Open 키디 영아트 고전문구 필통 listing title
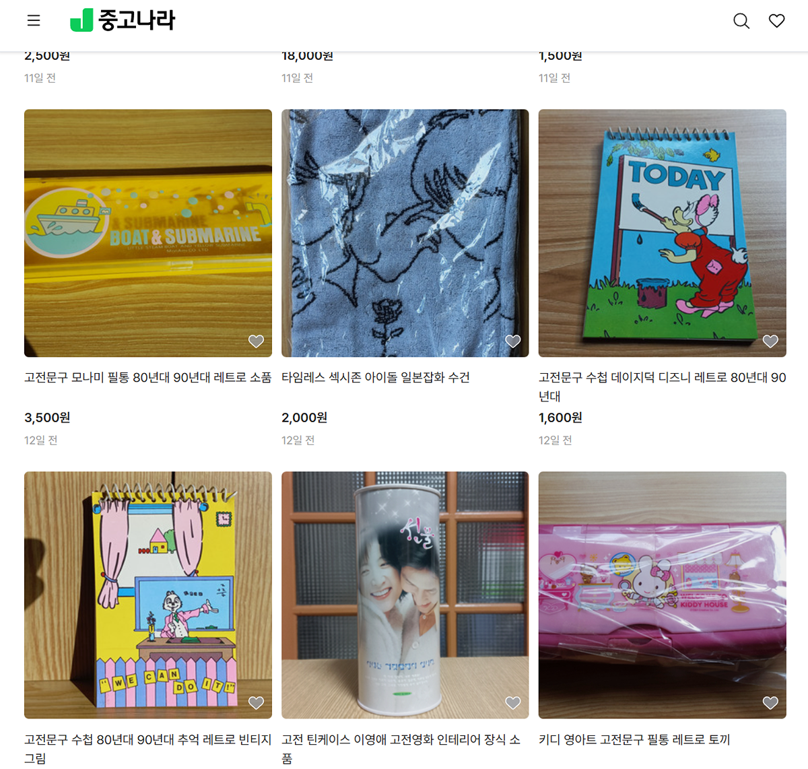This screenshot has width=808, height=769. pos(634,739)
